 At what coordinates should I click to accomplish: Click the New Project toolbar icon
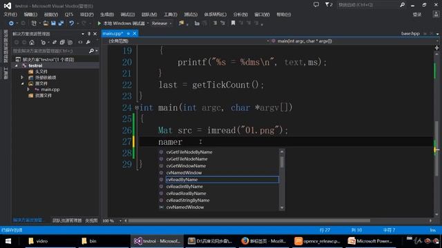coord(34,23)
